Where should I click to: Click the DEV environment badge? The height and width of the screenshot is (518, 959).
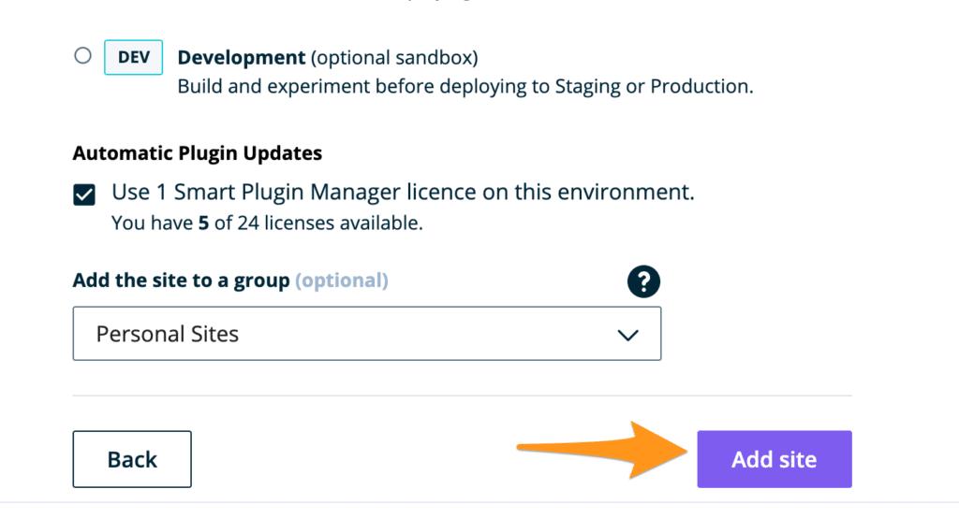133,57
